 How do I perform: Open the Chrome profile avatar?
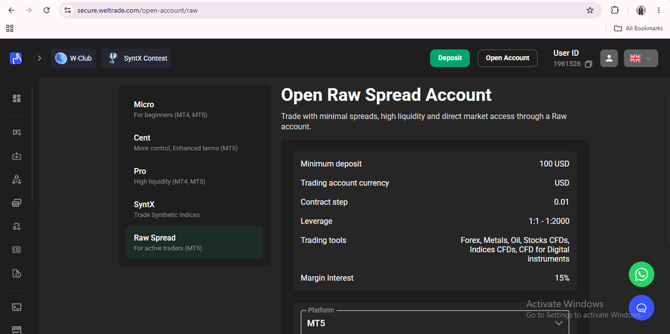tap(641, 10)
